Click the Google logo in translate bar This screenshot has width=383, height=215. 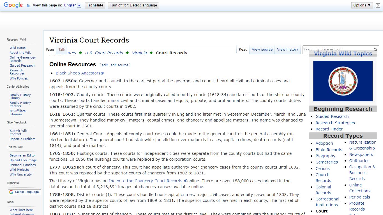tap(13, 5)
